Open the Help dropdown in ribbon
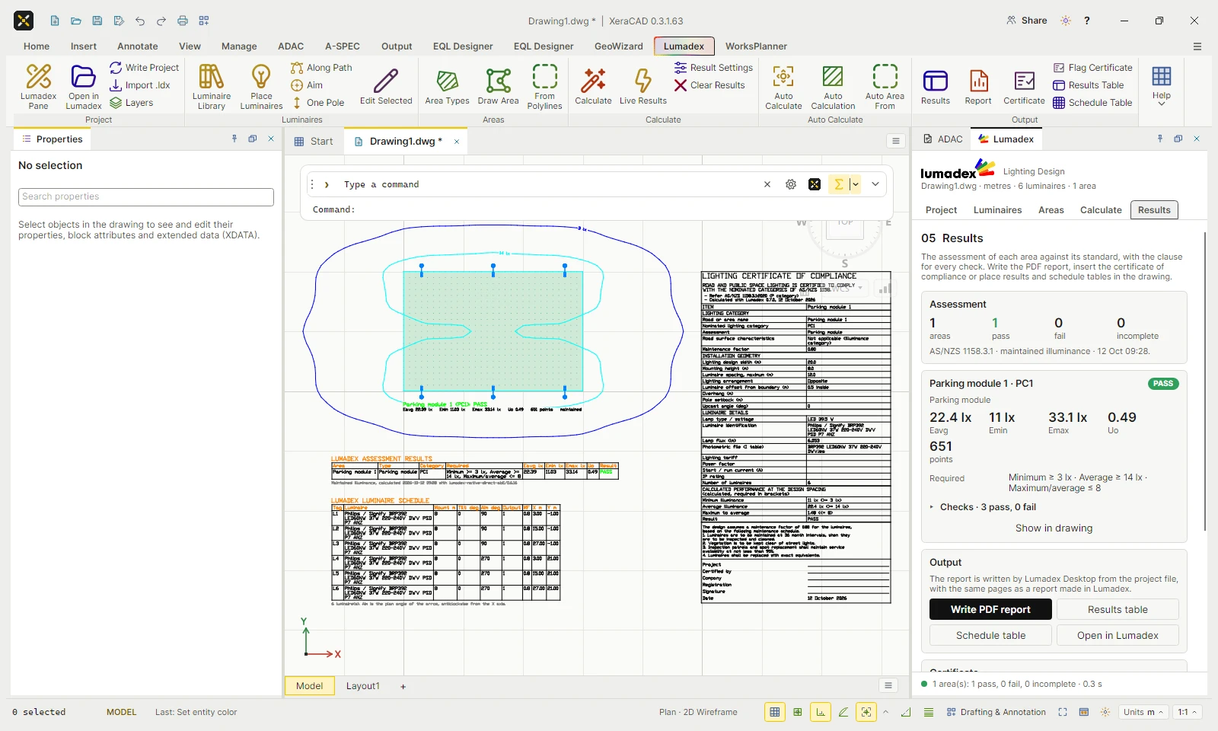1218x731 pixels. click(1161, 86)
